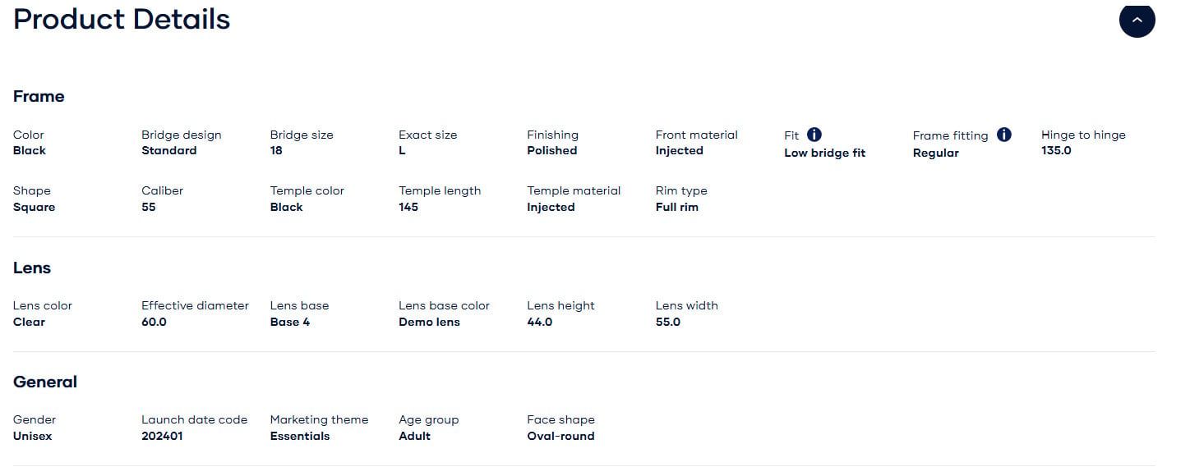1190x467 pixels.
Task: Select the Launch date code 202401
Action: coord(162,436)
